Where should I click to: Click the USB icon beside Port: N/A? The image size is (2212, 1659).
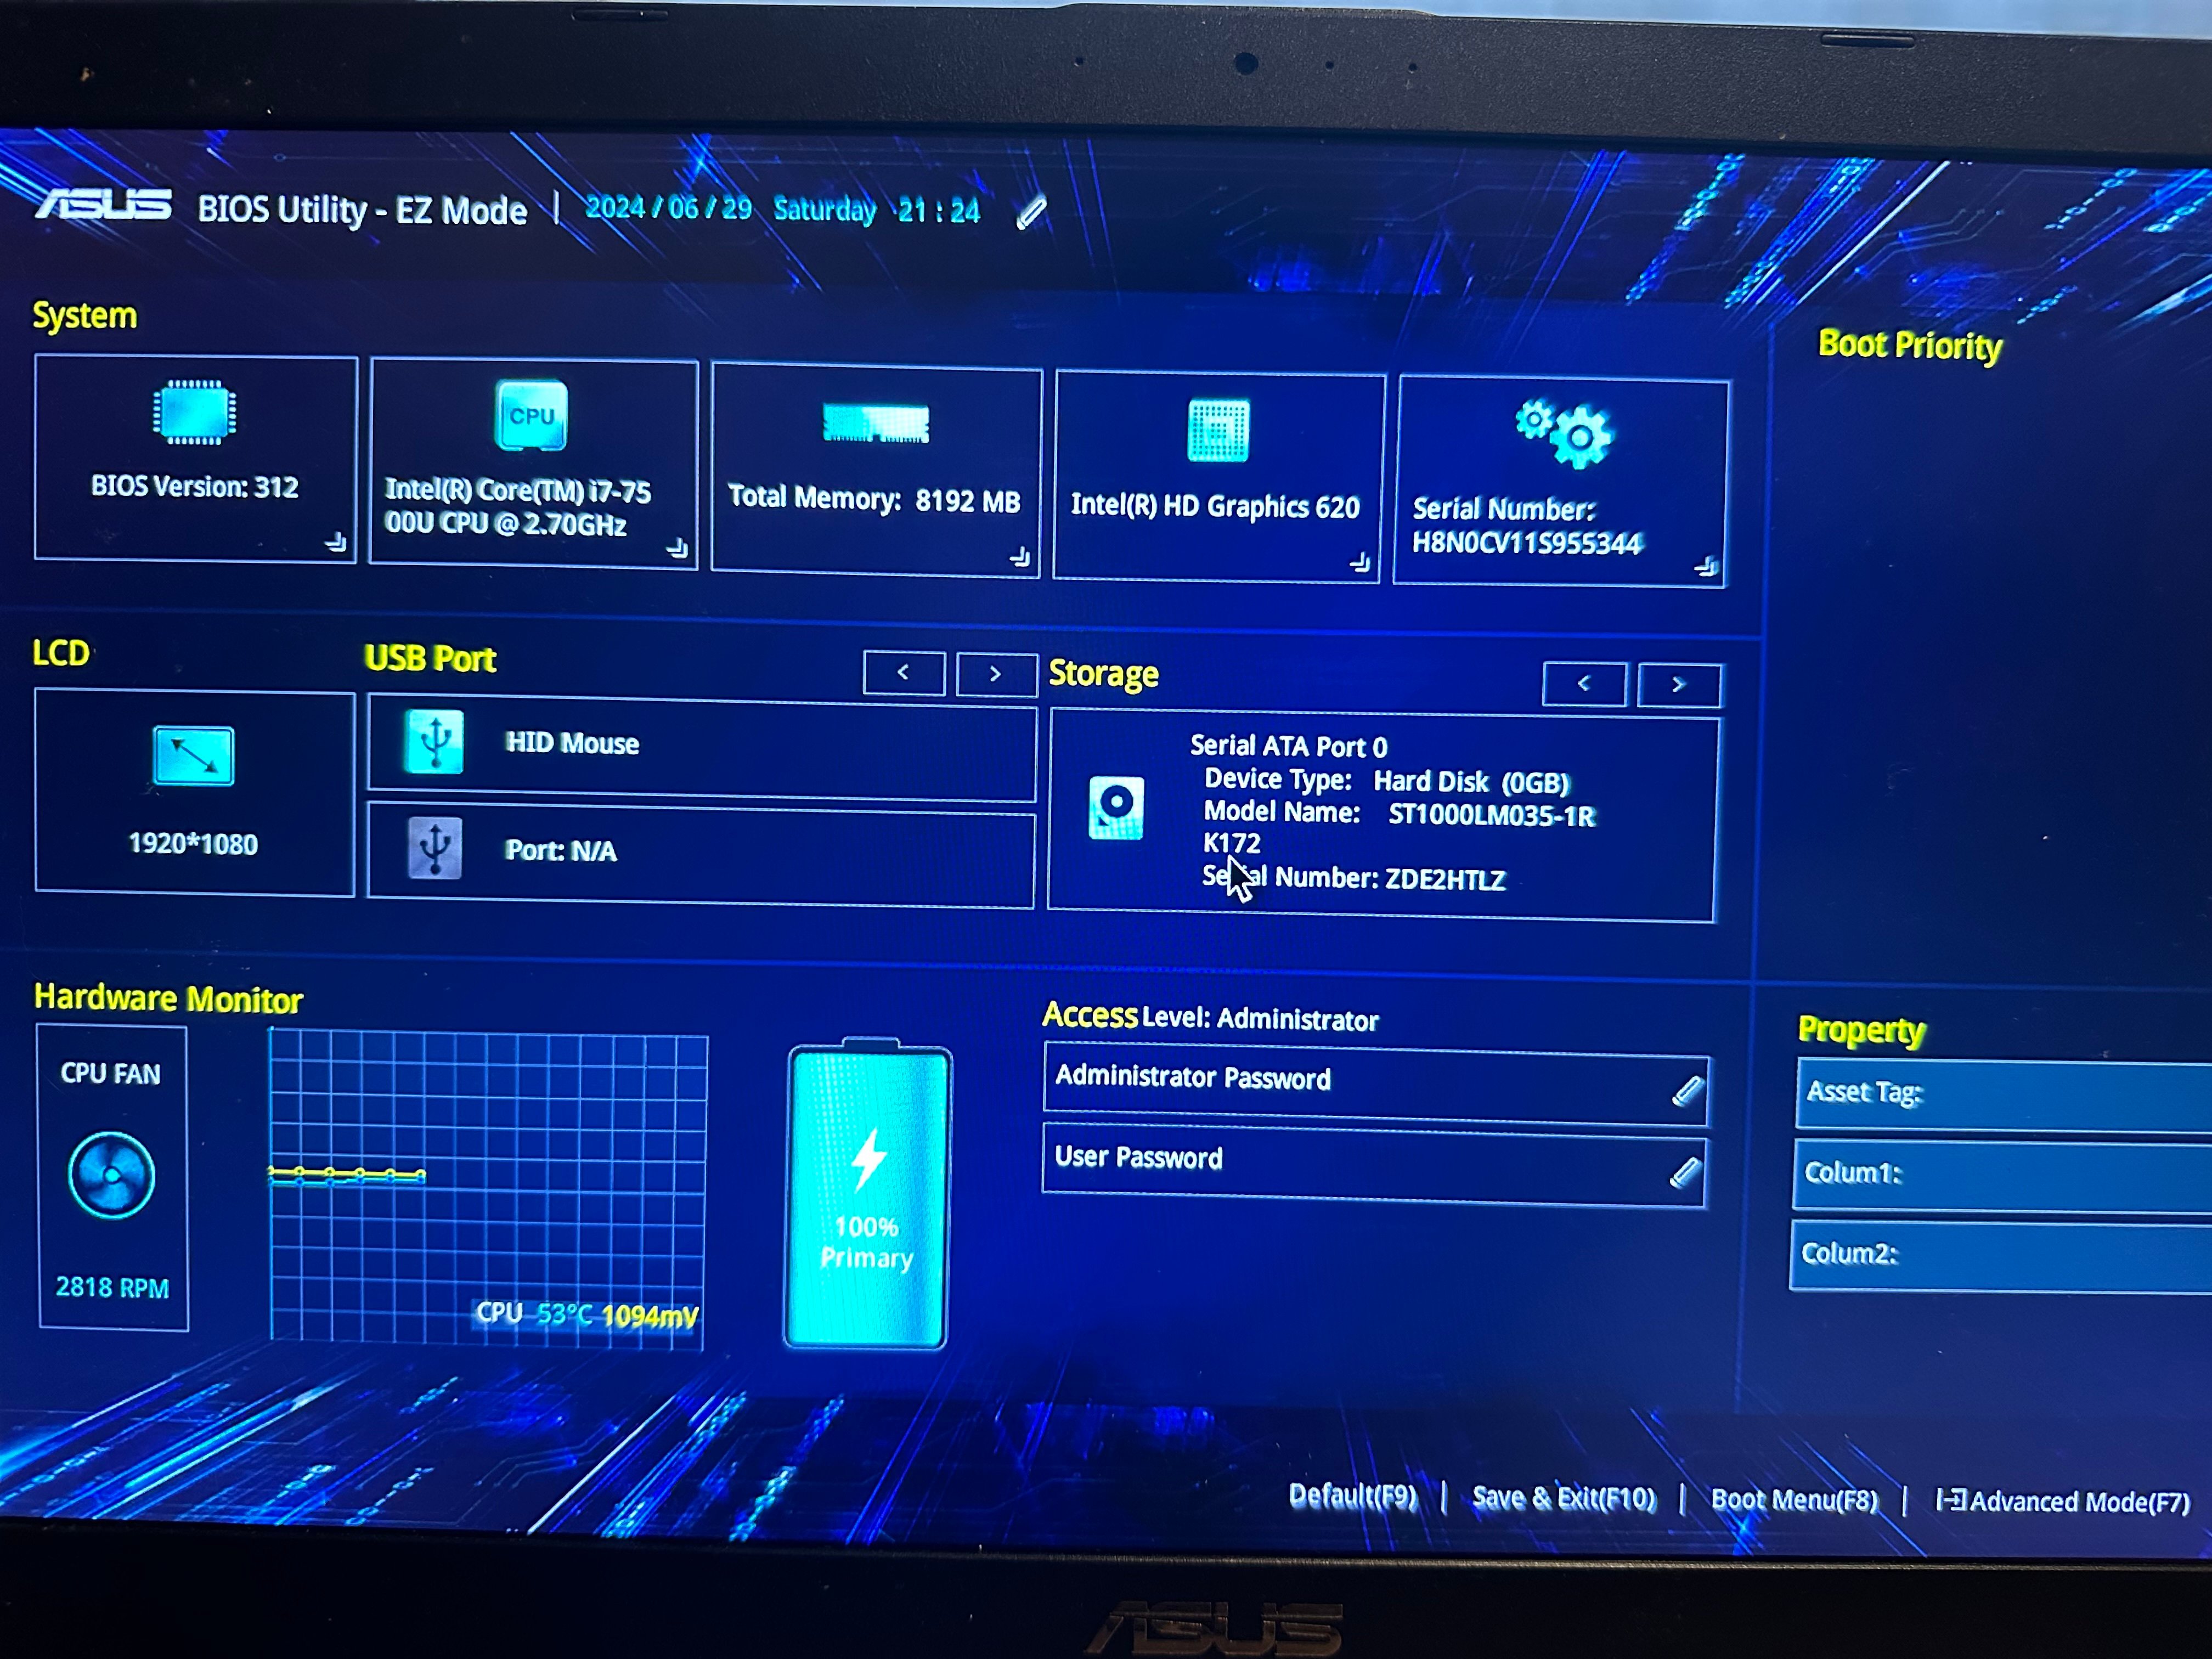[x=435, y=848]
